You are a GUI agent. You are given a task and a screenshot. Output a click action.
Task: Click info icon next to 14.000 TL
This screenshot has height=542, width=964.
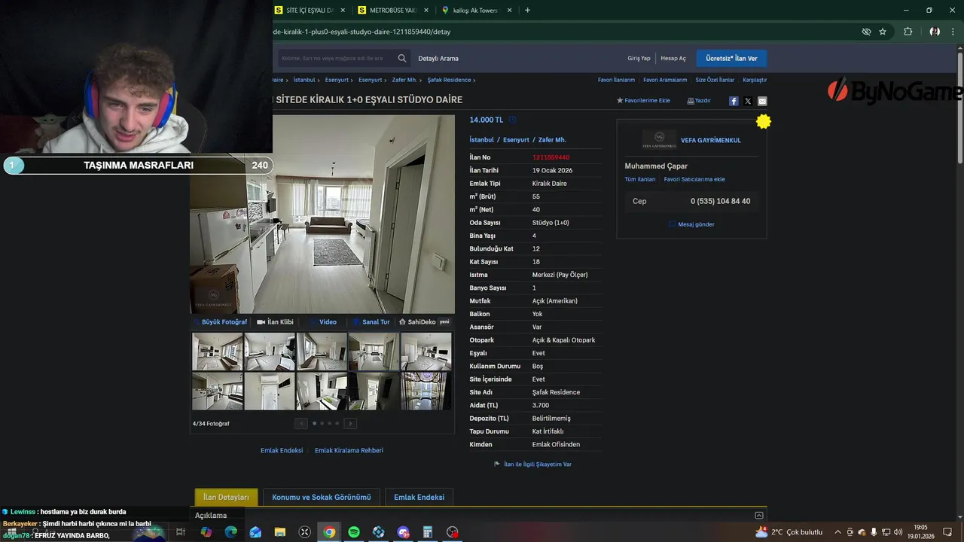pyautogui.click(x=512, y=120)
